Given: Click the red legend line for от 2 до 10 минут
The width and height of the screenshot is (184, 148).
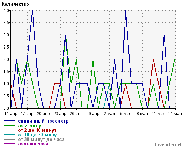Looking at the screenshot, I should click(10, 130).
